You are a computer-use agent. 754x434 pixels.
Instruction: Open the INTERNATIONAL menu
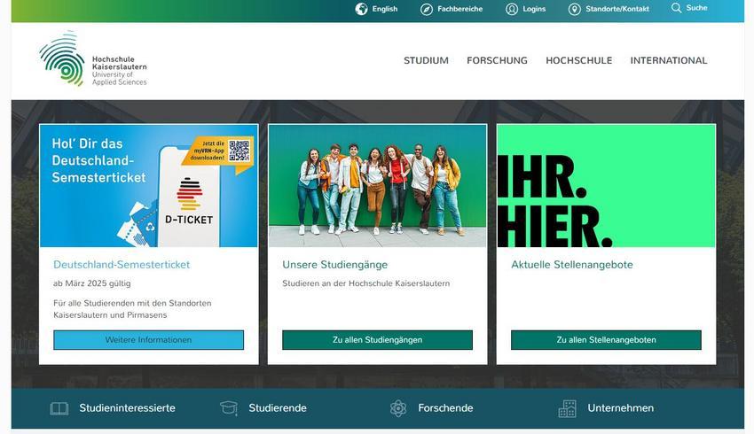pyautogui.click(x=669, y=60)
